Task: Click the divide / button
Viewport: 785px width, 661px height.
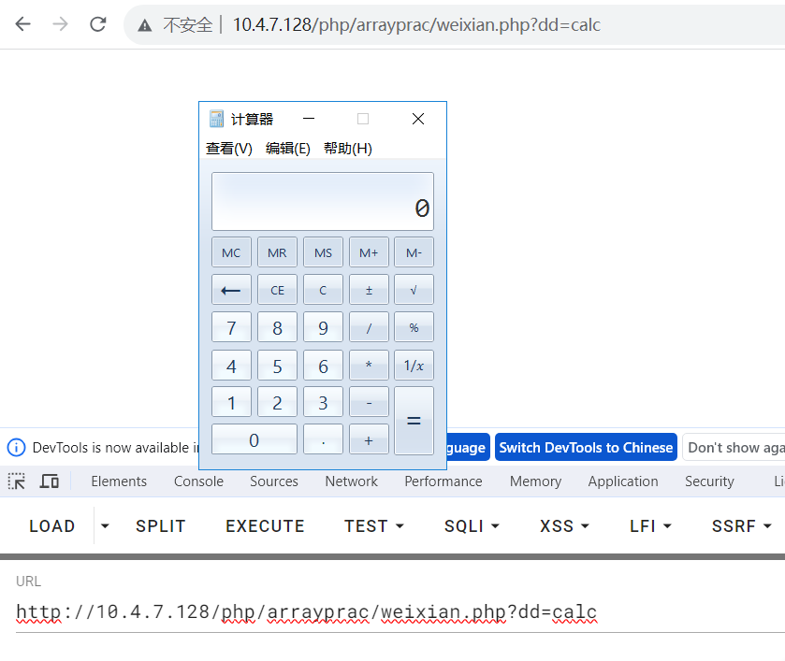Action: click(369, 327)
